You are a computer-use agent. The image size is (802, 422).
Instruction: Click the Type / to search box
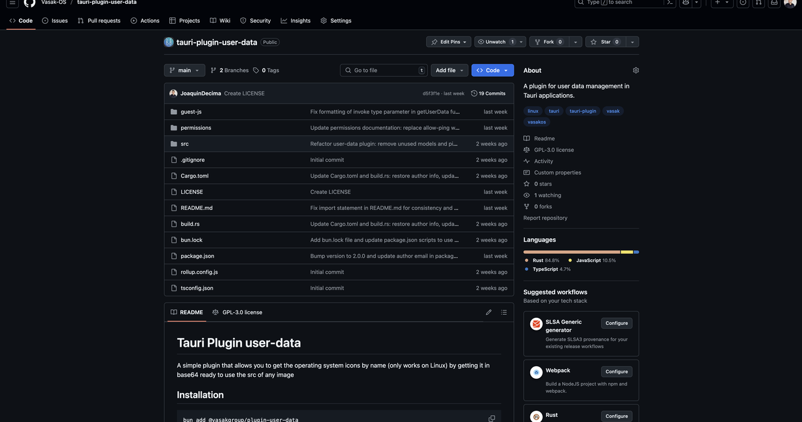click(619, 3)
